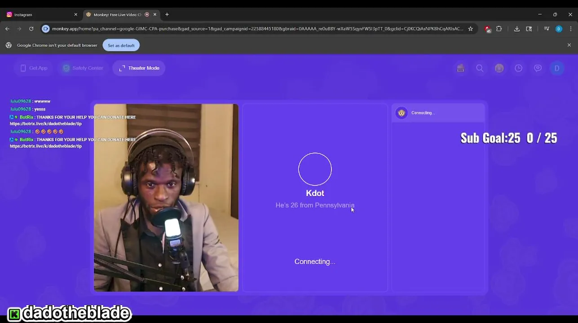Click the Kdot name label

(x=315, y=193)
